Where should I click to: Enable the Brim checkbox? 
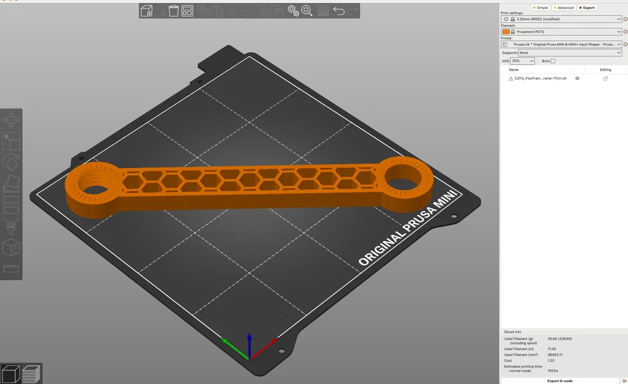[x=553, y=61]
